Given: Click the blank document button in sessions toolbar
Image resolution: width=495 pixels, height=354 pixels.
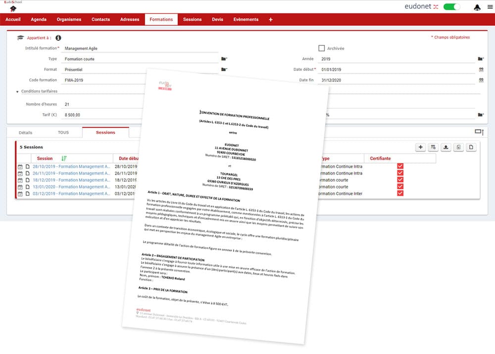Looking at the screenshot, I should (471, 147).
